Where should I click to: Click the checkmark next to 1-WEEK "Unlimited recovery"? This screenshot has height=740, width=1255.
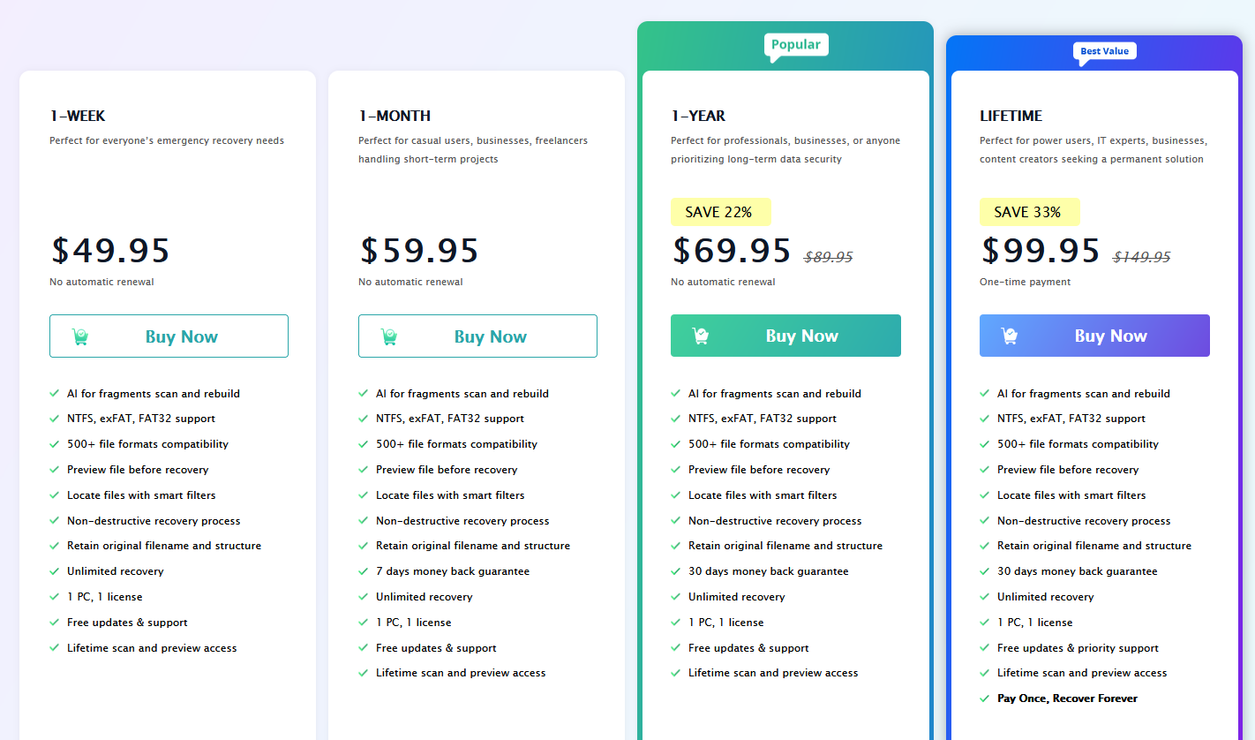[x=55, y=571]
